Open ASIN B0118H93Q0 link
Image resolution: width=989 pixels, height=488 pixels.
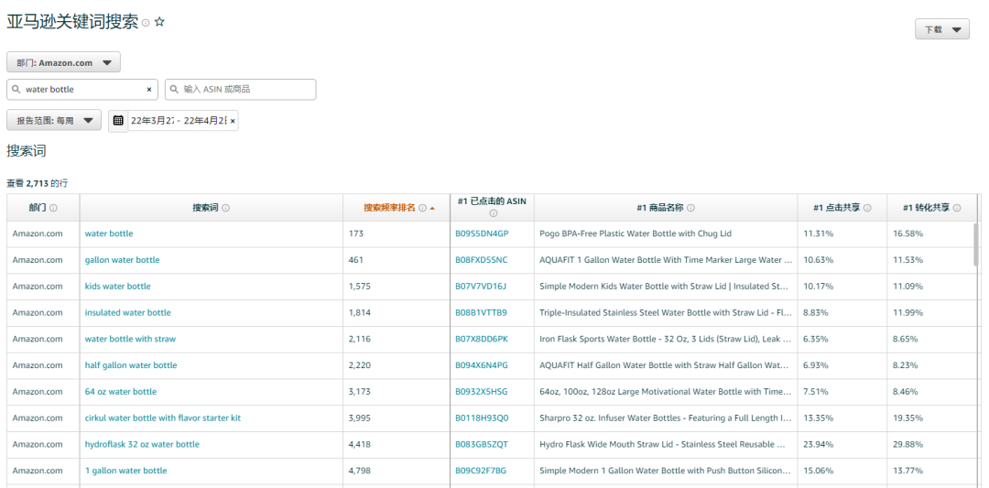pos(482,418)
